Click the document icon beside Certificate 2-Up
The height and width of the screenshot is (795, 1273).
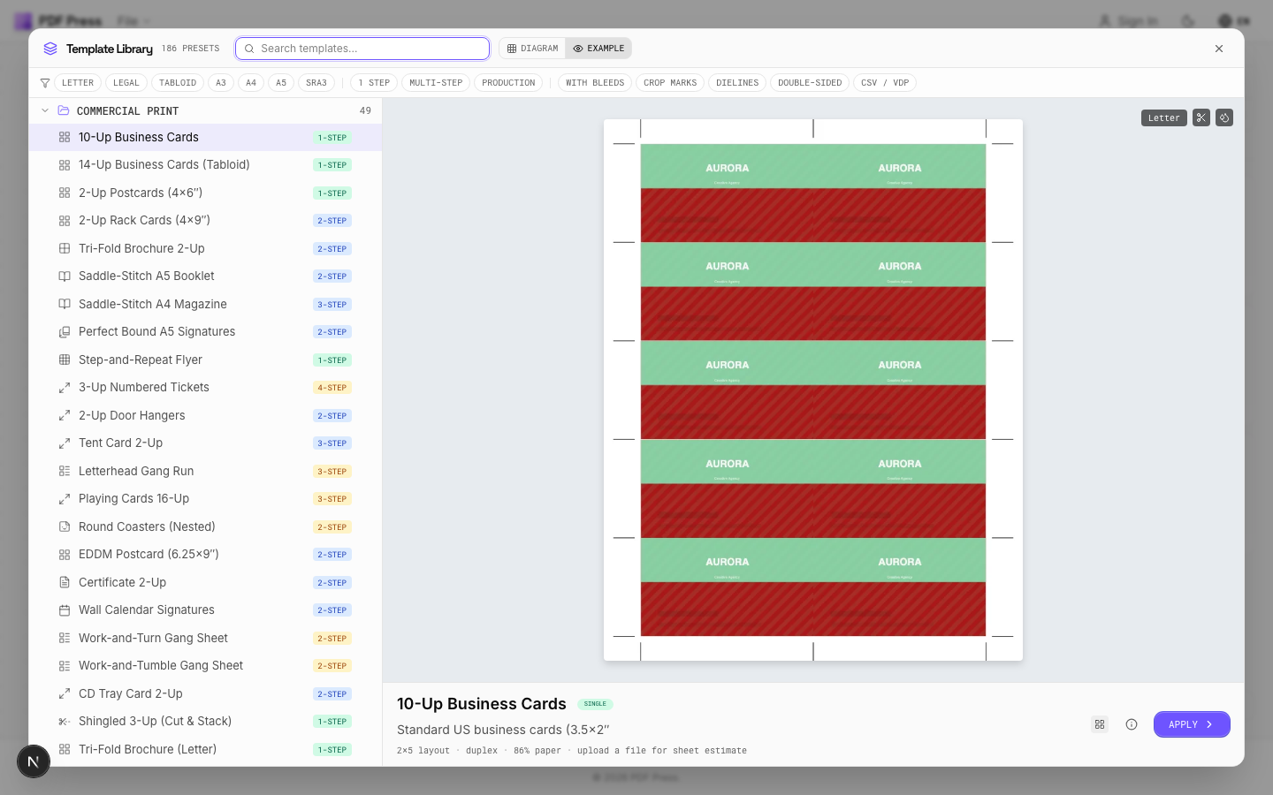click(65, 582)
